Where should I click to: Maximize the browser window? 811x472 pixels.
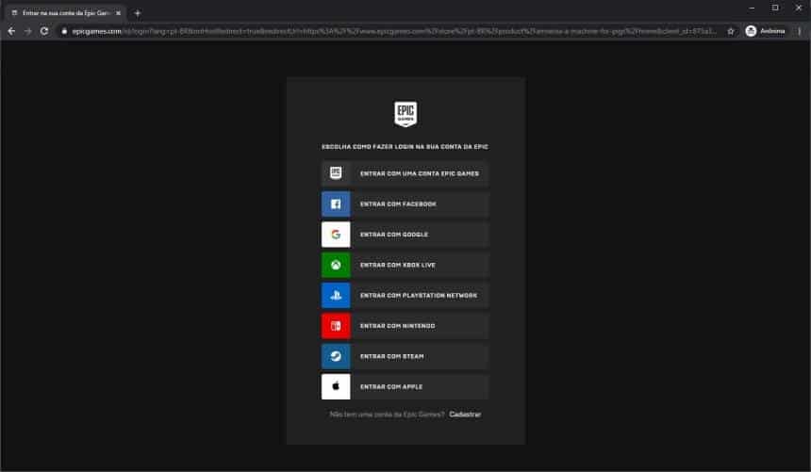775,8
